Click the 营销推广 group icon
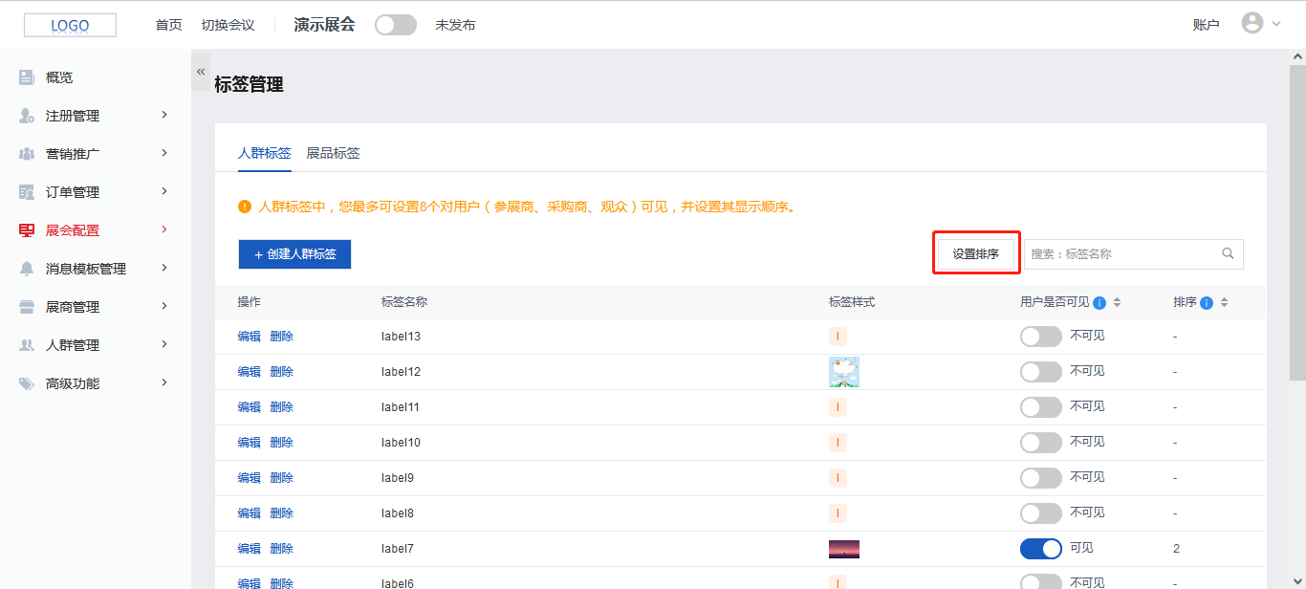1306x589 pixels. pyautogui.click(x=27, y=154)
